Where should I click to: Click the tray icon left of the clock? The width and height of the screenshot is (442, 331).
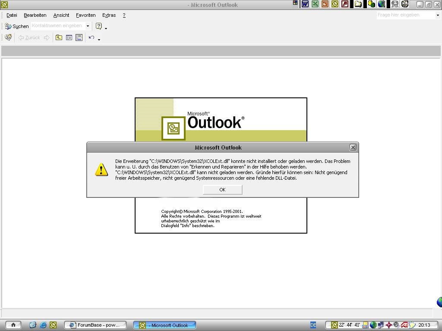click(x=412, y=325)
